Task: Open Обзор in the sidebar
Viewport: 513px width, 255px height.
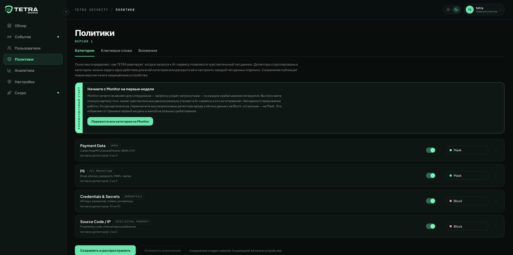Action: [x=33, y=26]
